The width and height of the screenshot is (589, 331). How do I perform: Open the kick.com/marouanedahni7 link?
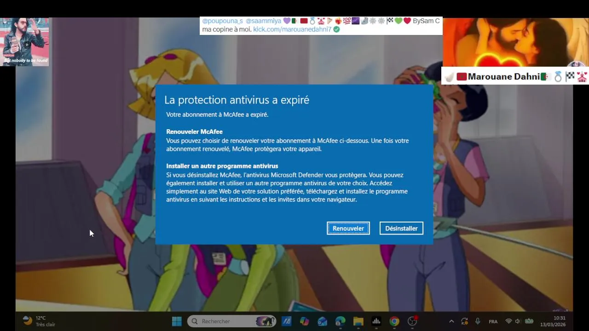coord(292,29)
